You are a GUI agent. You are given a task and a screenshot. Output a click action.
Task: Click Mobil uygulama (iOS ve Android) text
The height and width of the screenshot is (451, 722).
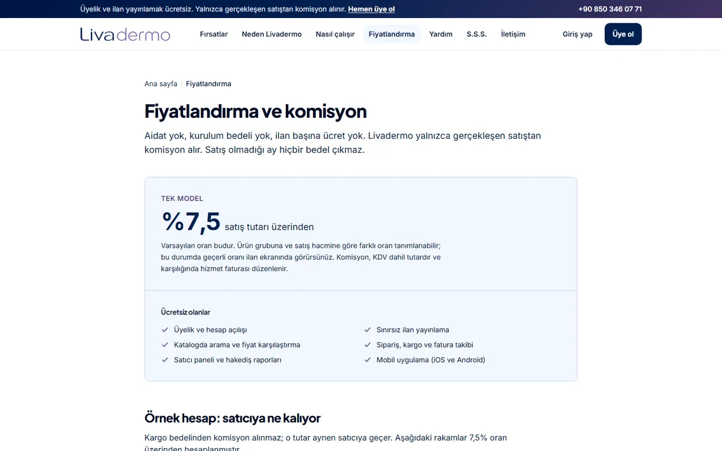(x=431, y=360)
